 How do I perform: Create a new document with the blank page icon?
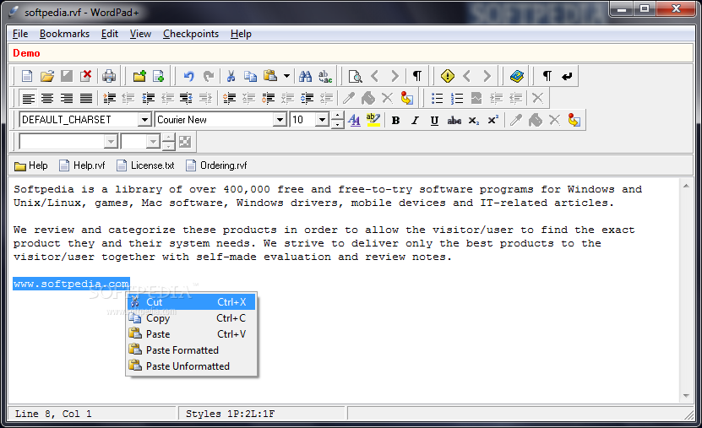point(27,76)
